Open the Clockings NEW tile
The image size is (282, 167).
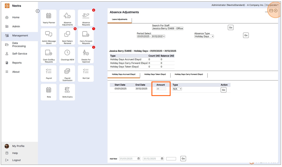(67, 55)
